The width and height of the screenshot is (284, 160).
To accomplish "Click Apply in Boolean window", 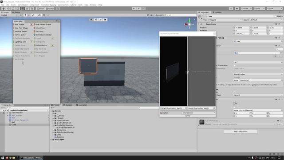I will coord(188,116).
